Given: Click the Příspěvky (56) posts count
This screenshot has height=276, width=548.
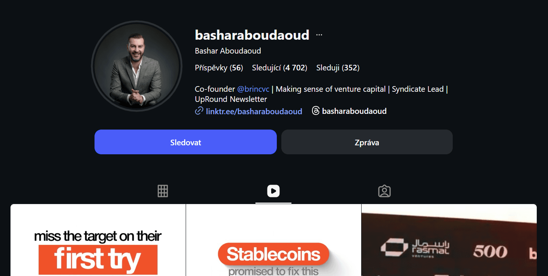Looking at the screenshot, I should tap(219, 68).
